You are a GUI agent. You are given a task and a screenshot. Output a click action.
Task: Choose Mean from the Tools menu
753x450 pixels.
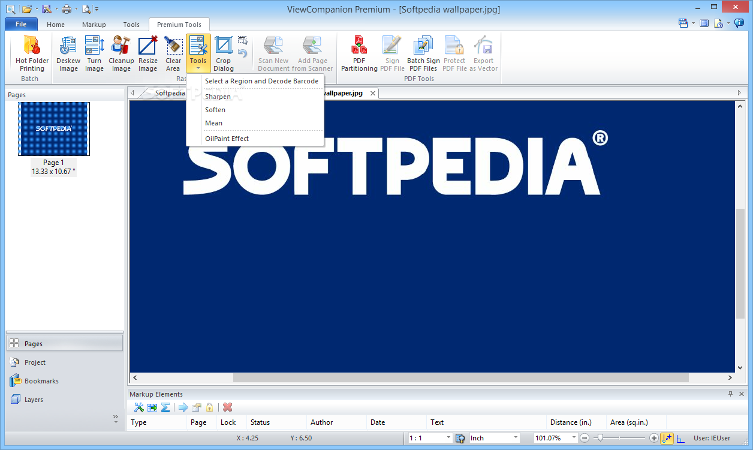coord(256,123)
